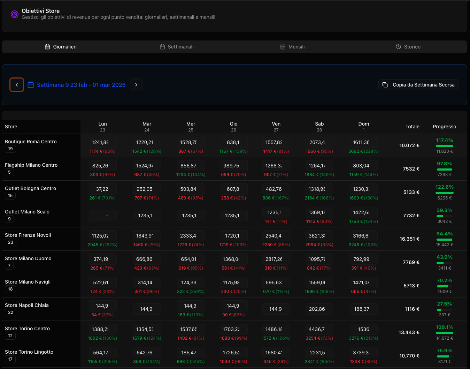Click store number badge 19 under Boutique Roma
The height and width of the screenshot is (369, 470).
coord(10,149)
